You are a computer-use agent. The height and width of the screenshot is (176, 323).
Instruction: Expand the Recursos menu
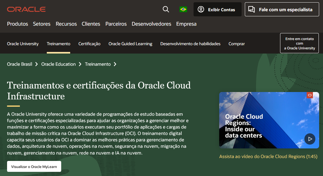click(x=66, y=24)
